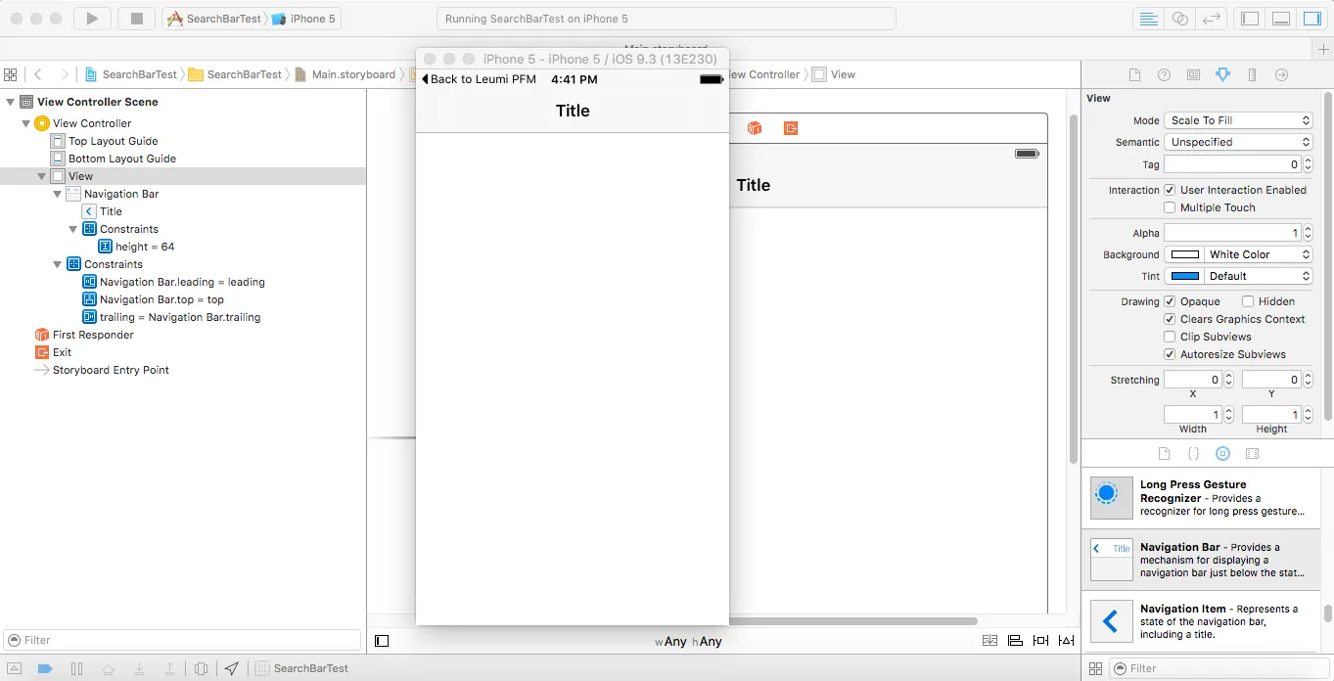The width and height of the screenshot is (1334, 681).
Task: Toggle Autoresize Subviews checkbox
Action: (1170, 354)
